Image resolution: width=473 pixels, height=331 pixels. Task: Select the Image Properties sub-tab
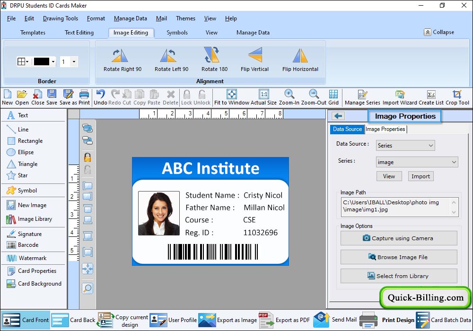tap(385, 129)
